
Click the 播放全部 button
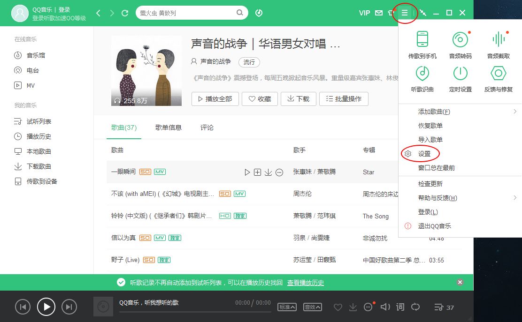tap(215, 99)
